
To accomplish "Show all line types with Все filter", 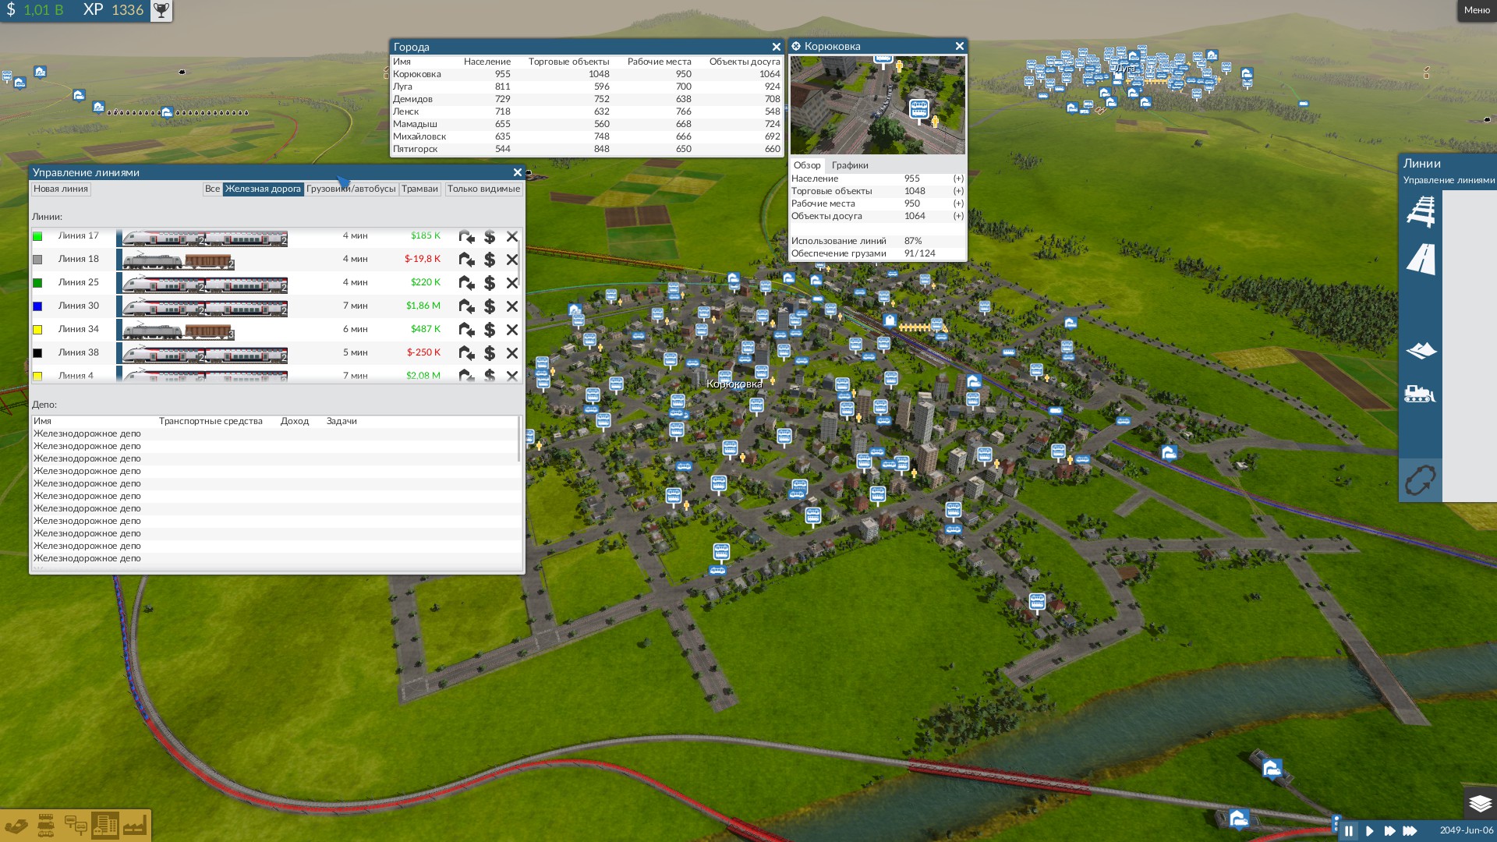I will (212, 189).
